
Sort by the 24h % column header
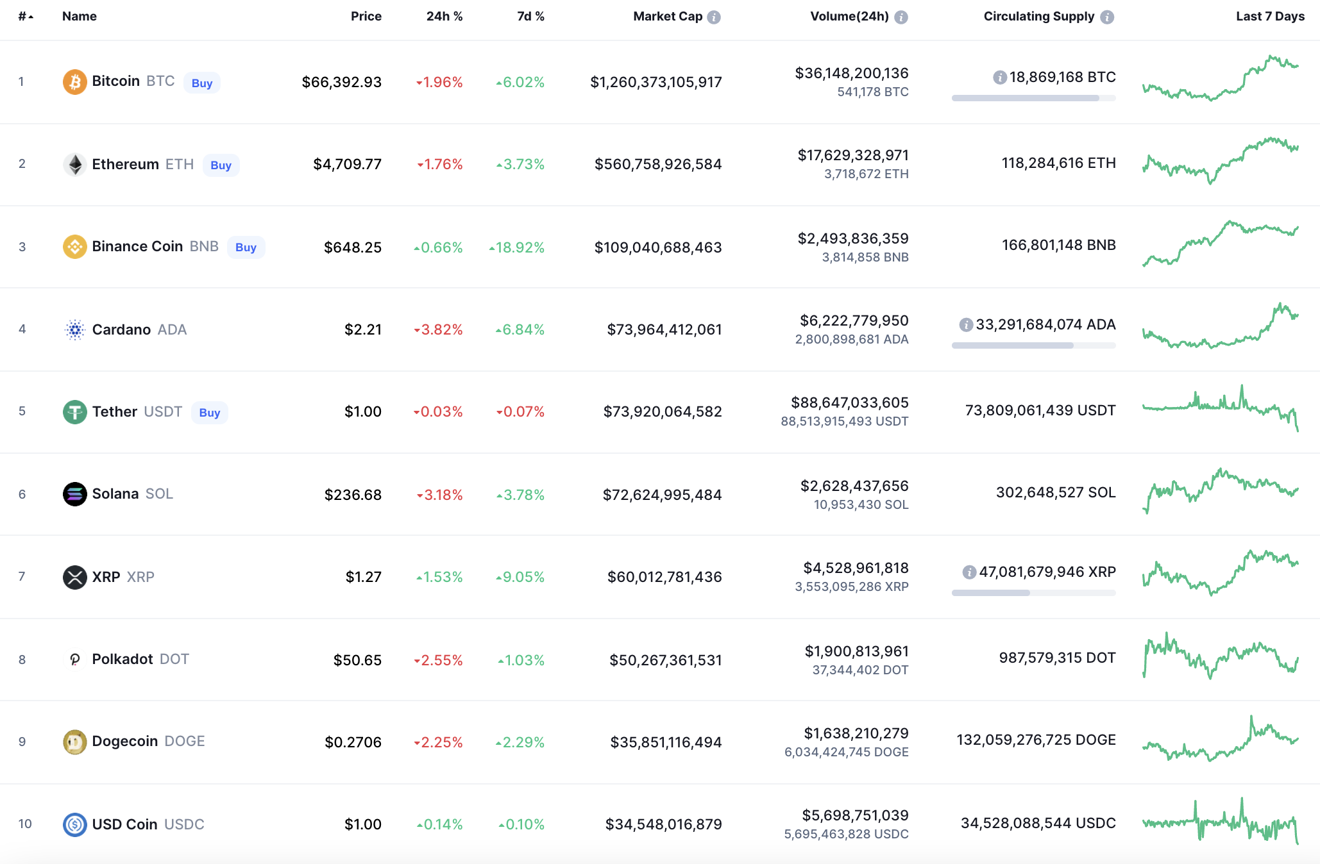[x=444, y=17]
